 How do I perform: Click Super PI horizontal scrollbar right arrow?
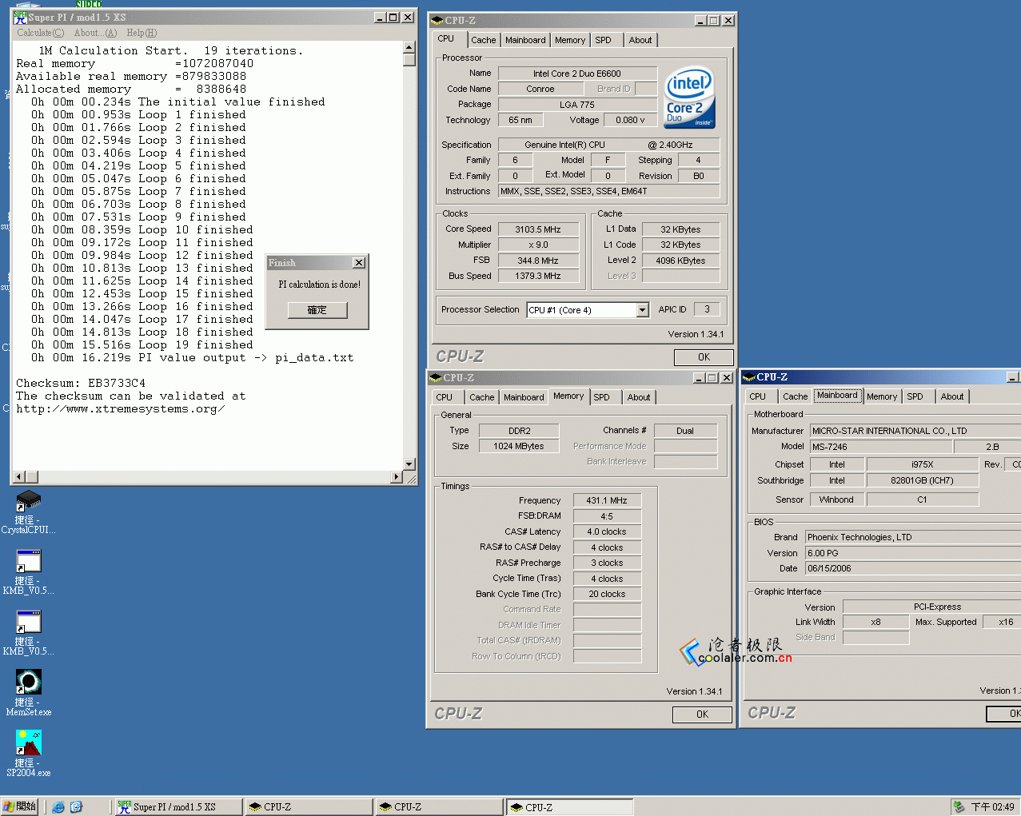397,477
